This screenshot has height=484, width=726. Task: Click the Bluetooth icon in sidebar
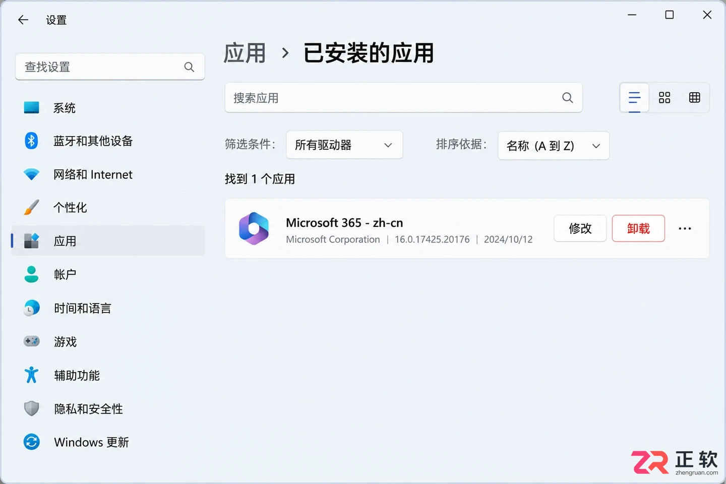point(31,141)
